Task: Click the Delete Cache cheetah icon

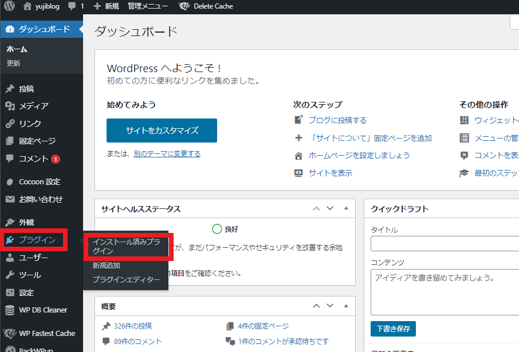Action: point(184,6)
